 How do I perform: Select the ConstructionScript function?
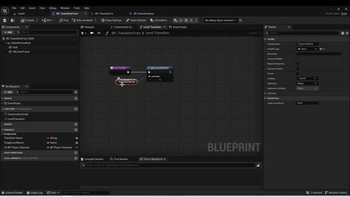click(18, 114)
